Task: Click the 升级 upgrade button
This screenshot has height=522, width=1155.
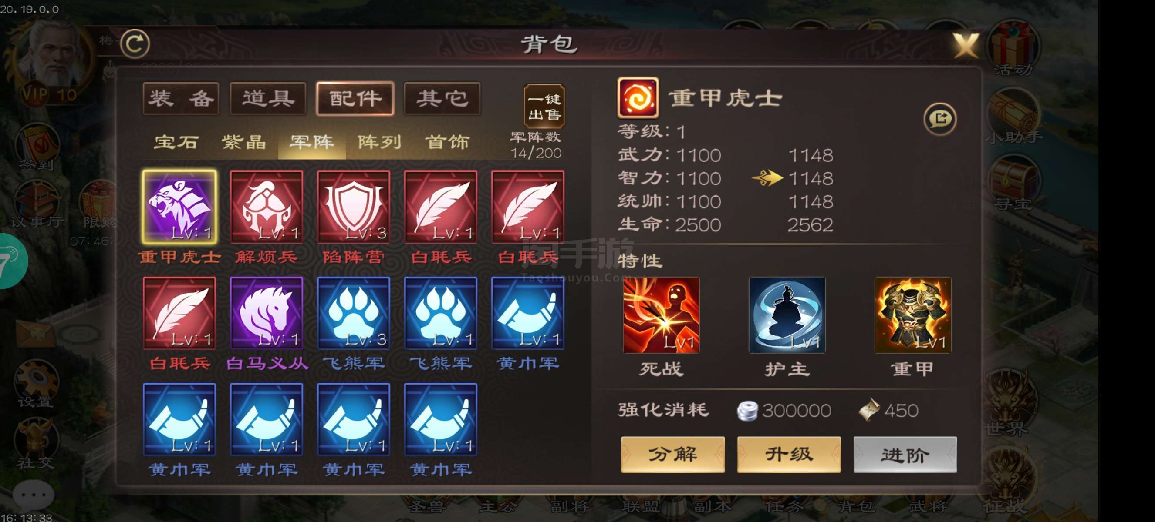Action: coord(789,455)
